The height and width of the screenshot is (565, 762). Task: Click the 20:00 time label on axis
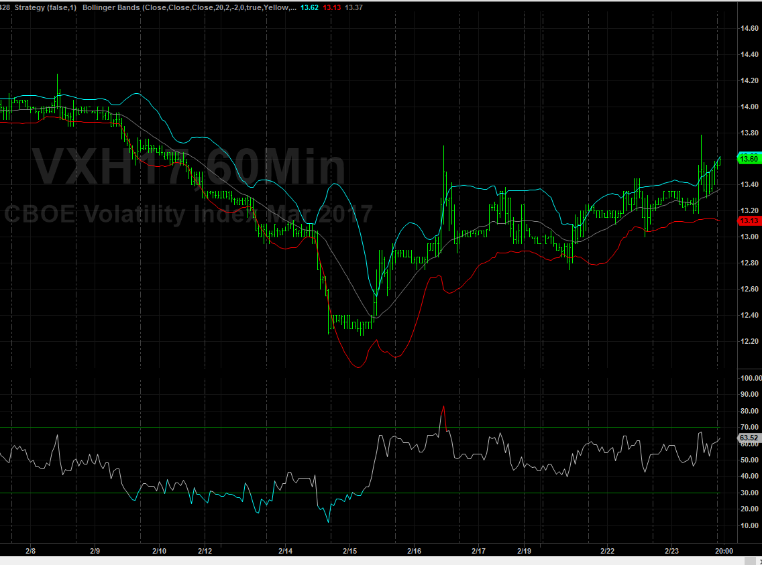[x=723, y=551]
